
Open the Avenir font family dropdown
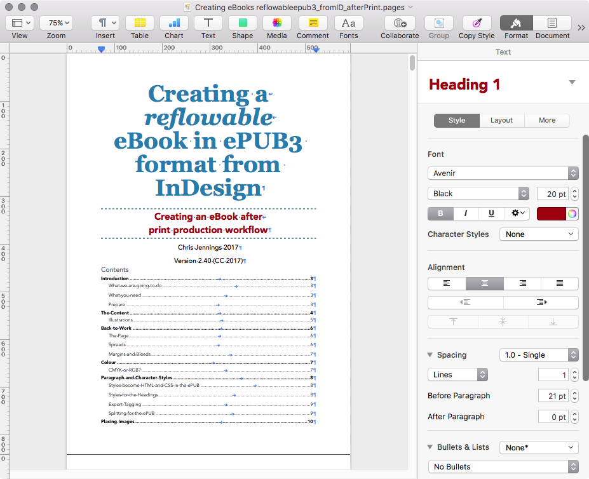coord(503,173)
